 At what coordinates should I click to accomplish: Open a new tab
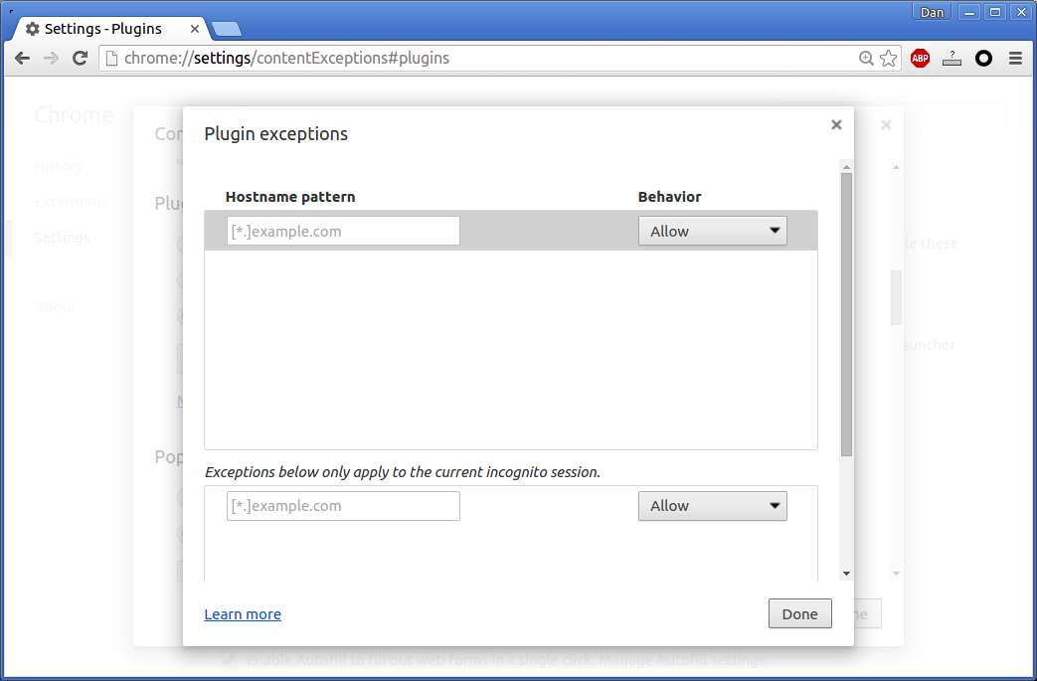click(x=226, y=29)
